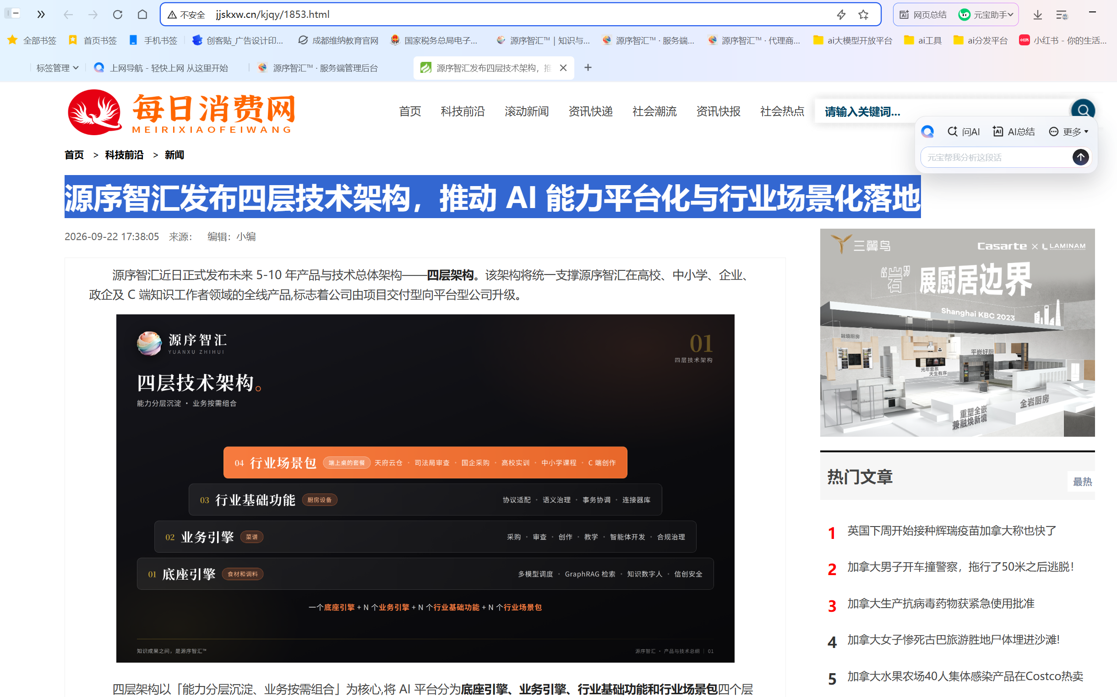Click the not secure warning icon
Image resolution: width=1117 pixels, height=697 pixels.
[172, 15]
